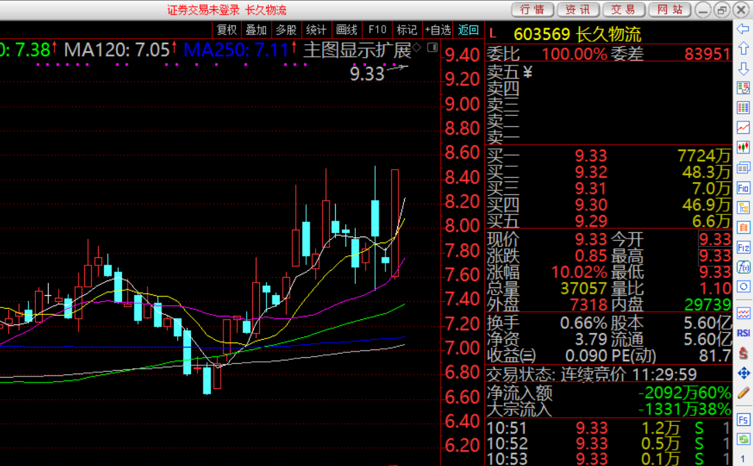This screenshot has width=753, height=466.
Task: Click the 委差 83951 value
Action: (x=707, y=53)
